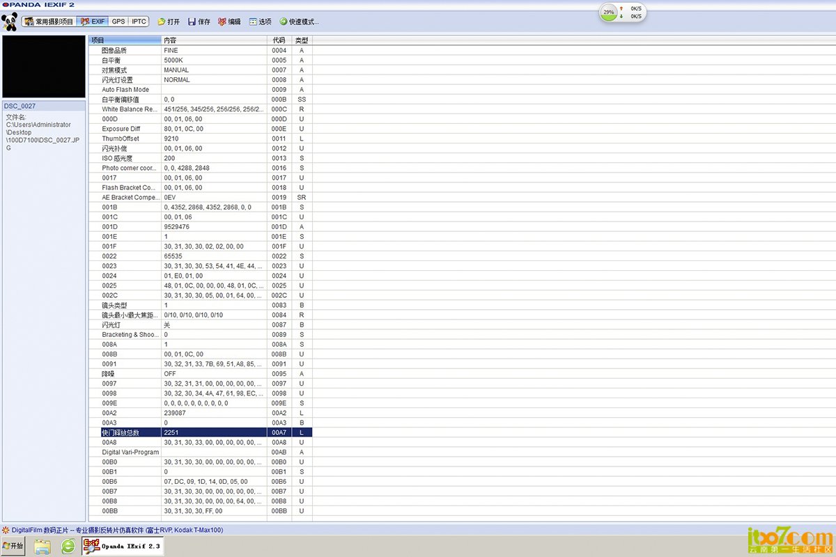Click the 保存 save button
The width and height of the screenshot is (836, 557).
click(199, 22)
